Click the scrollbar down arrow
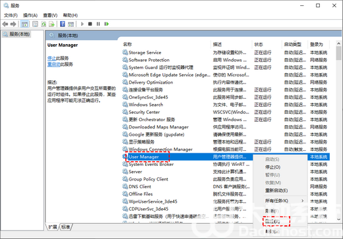The height and width of the screenshot is (239, 343). click(x=338, y=219)
